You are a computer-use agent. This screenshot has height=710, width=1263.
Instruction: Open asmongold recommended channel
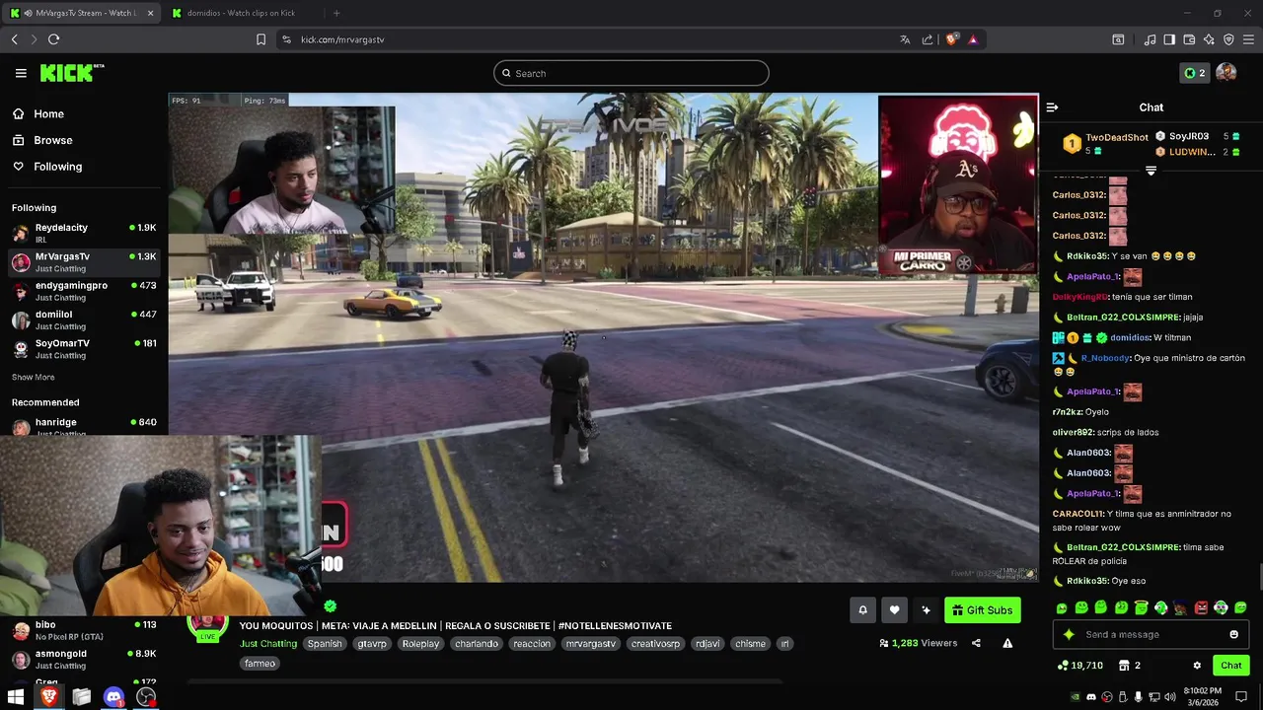click(x=84, y=659)
